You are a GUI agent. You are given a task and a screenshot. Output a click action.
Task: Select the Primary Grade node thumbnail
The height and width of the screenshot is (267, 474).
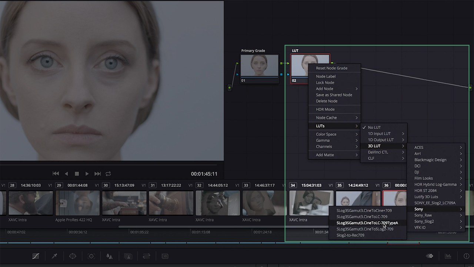259,66
